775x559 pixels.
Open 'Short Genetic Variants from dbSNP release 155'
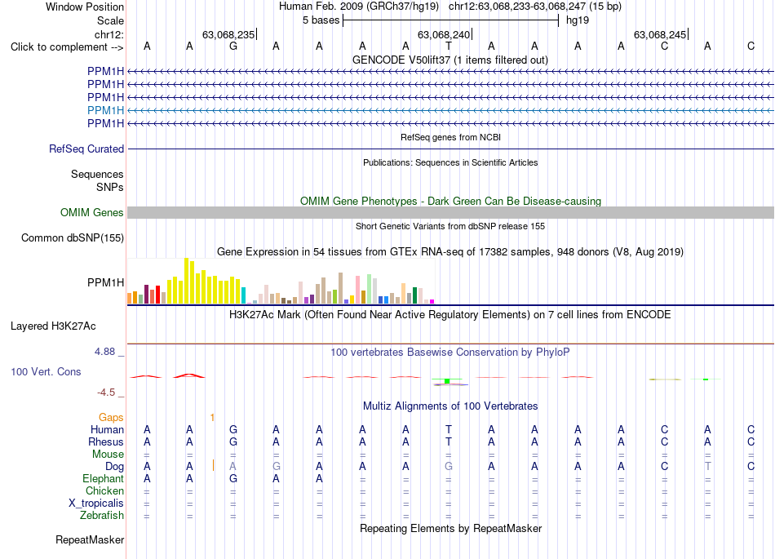click(x=450, y=226)
